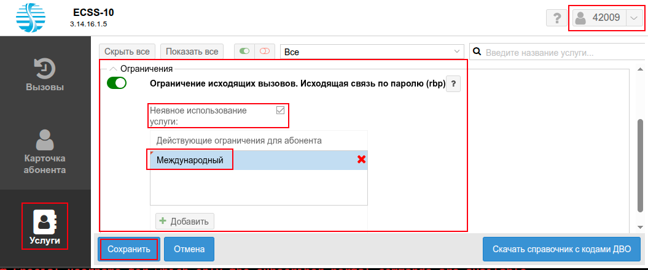
Task: Toggle Неявное использование услуги checkbox
Action: (281, 110)
